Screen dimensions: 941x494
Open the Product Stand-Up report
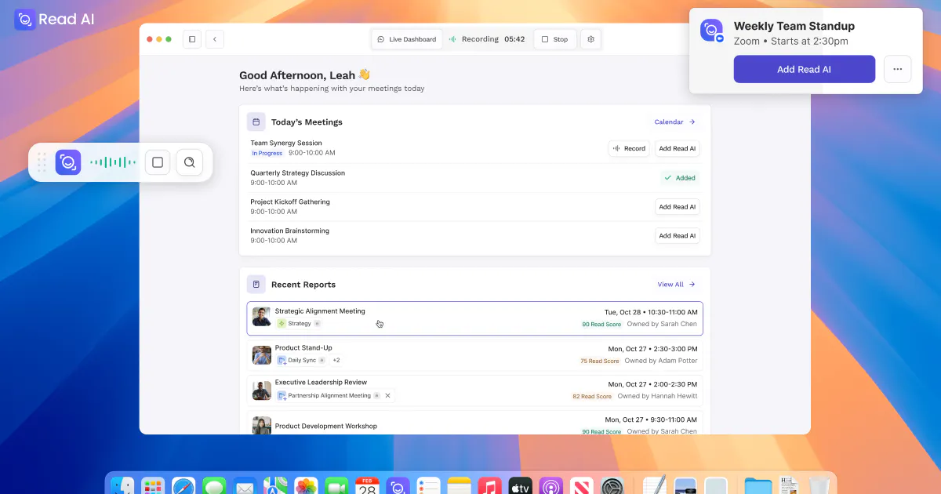[x=474, y=355]
